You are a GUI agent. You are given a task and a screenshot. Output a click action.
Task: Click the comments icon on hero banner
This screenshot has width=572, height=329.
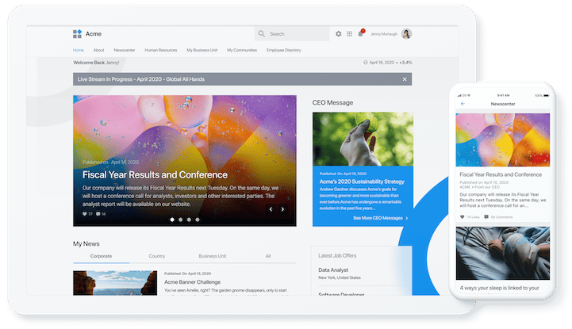click(102, 214)
